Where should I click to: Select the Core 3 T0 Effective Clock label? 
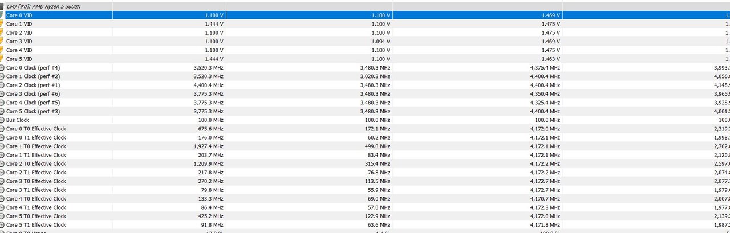36,181
